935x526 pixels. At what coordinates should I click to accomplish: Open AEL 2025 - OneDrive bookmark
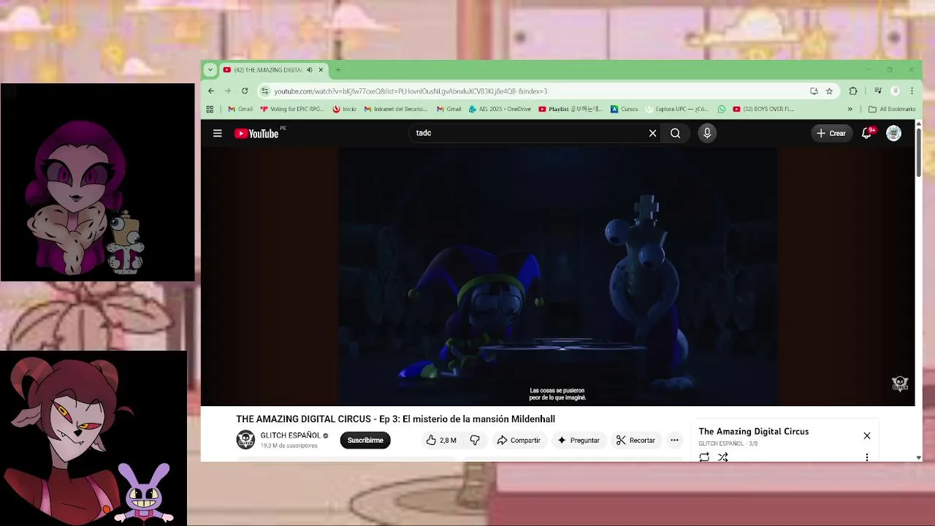coord(500,109)
